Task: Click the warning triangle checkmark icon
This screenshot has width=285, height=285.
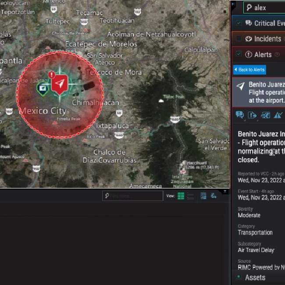Action: (278, 115)
